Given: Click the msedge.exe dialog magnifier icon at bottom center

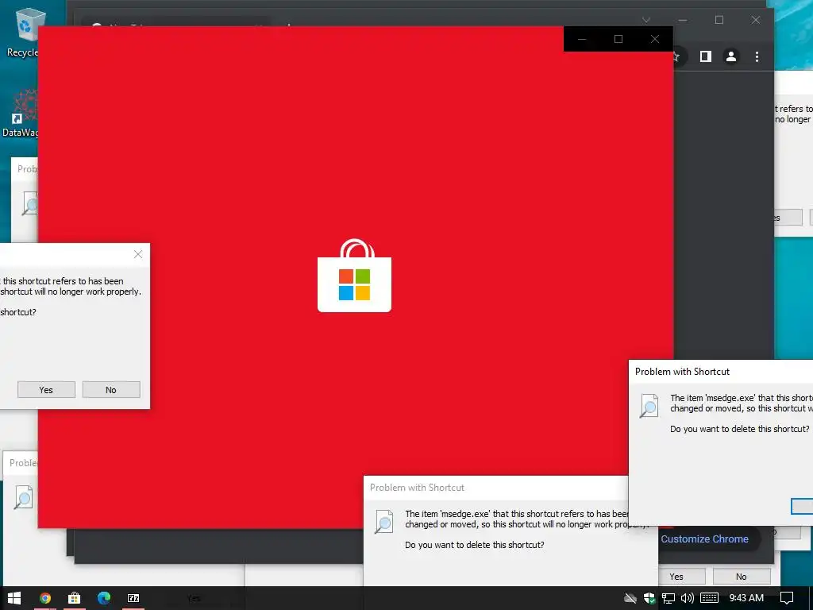Looking at the screenshot, I should 384,522.
